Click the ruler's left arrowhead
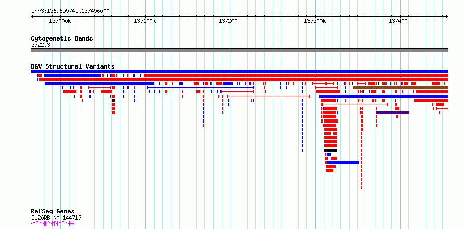The height and width of the screenshot is (229, 463). coord(32,17)
